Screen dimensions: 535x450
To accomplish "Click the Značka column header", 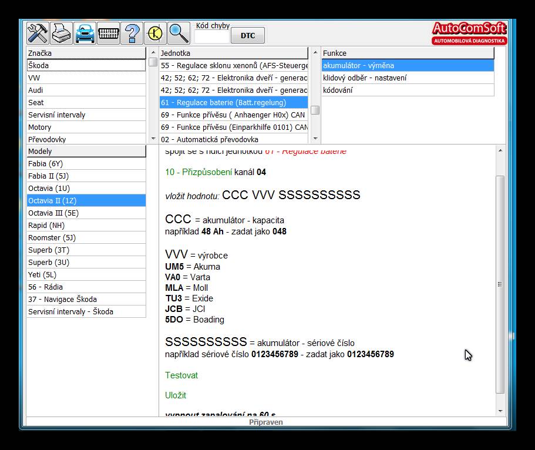I will coord(86,53).
